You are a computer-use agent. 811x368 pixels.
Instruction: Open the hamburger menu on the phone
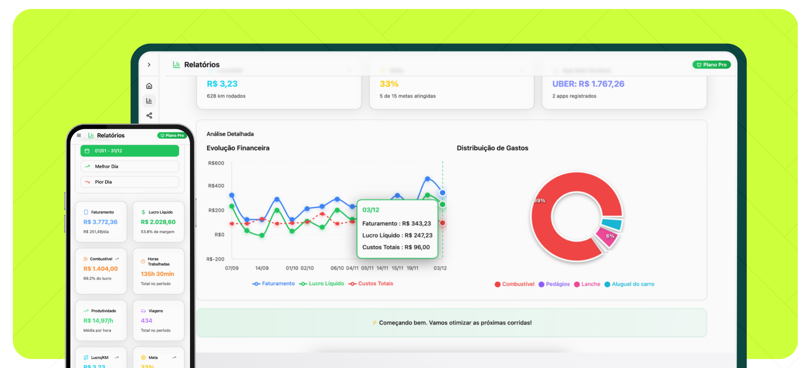click(79, 135)
